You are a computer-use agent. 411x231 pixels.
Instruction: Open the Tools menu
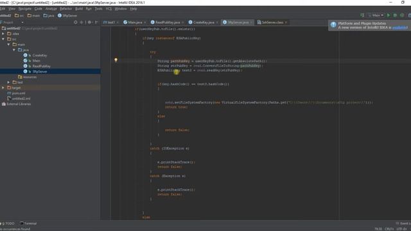coord(98,8)
